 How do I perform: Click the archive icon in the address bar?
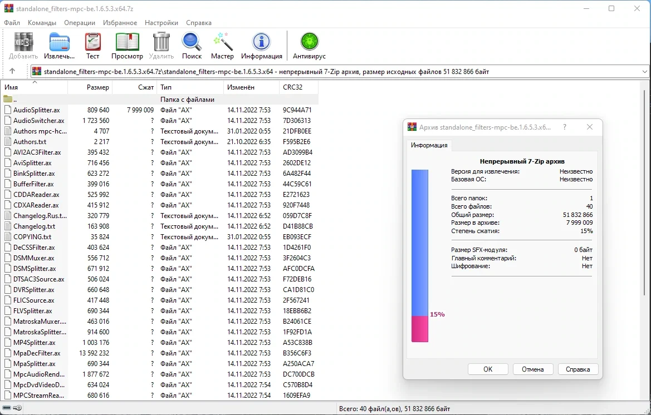point(37,71)
